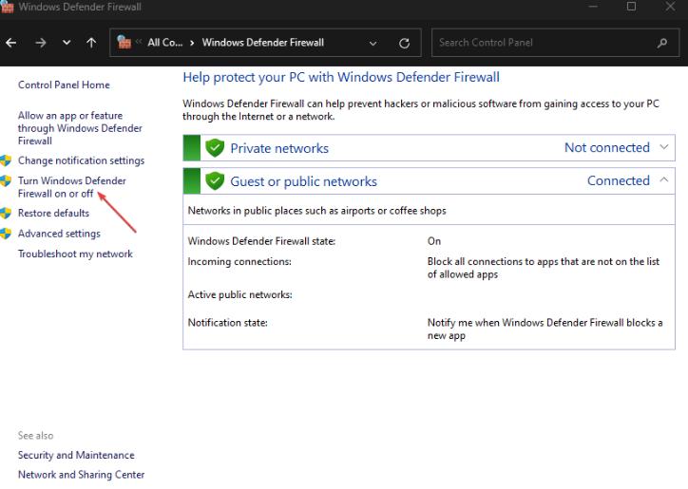Click the firewall state value On

pos(434,241)
